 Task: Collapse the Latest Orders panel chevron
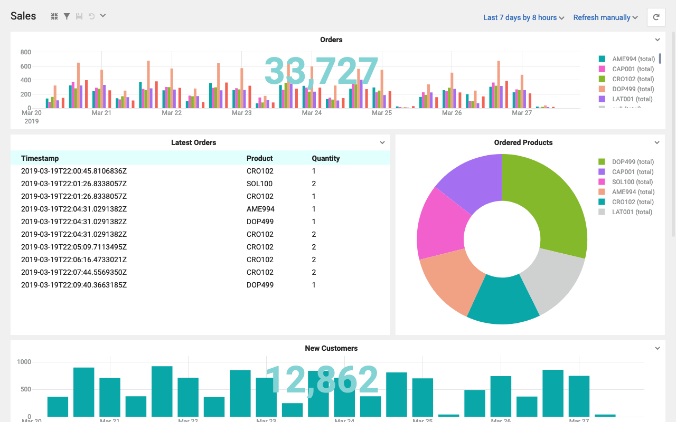tap(382, 142)
